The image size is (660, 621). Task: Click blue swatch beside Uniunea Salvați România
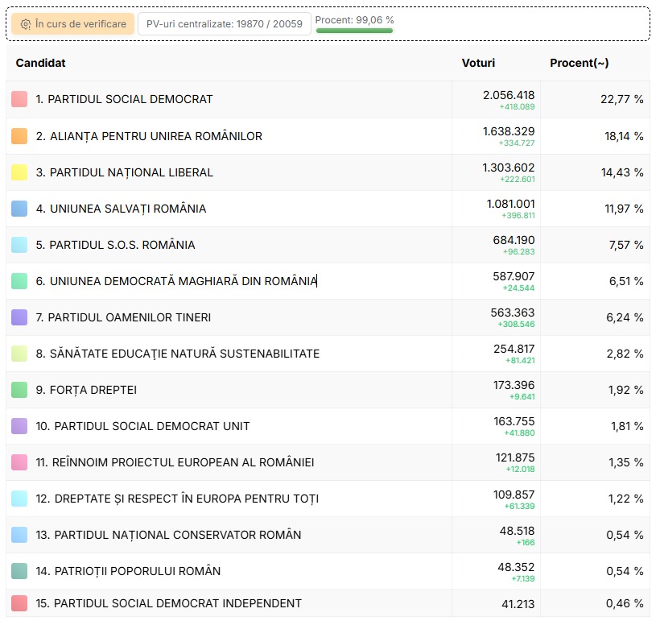[19, 209]
